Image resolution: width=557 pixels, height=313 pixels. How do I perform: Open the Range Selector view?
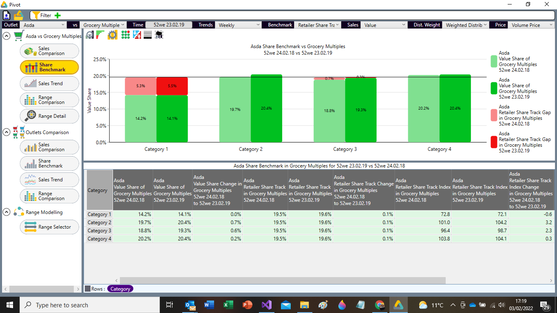click(49, 227)
